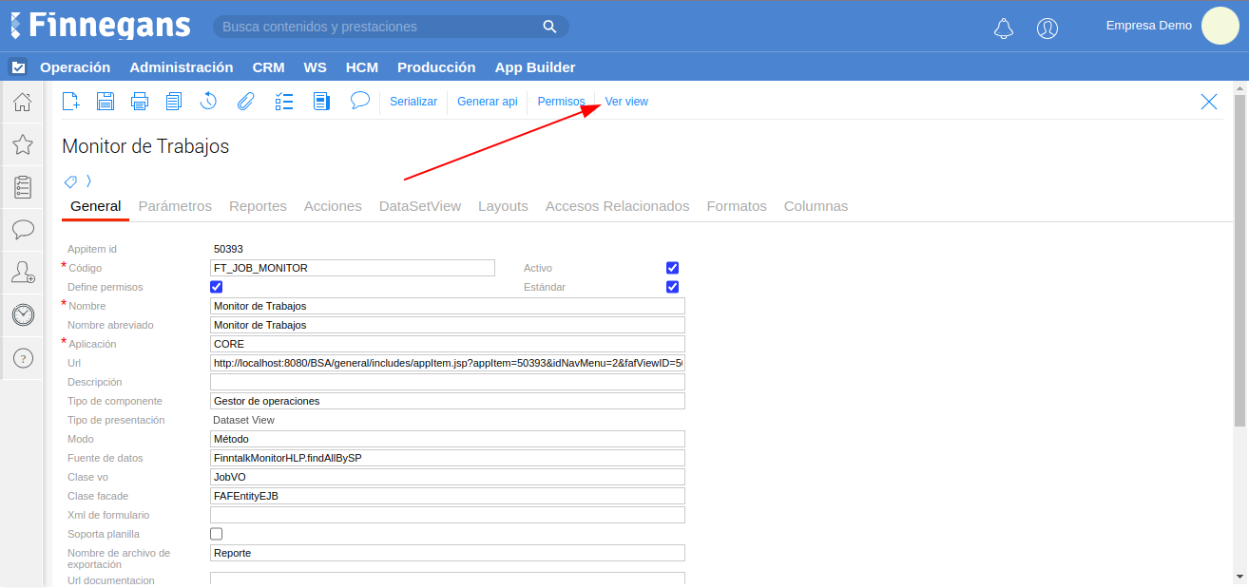Save using the floppy disk icon

pos(106,102)
